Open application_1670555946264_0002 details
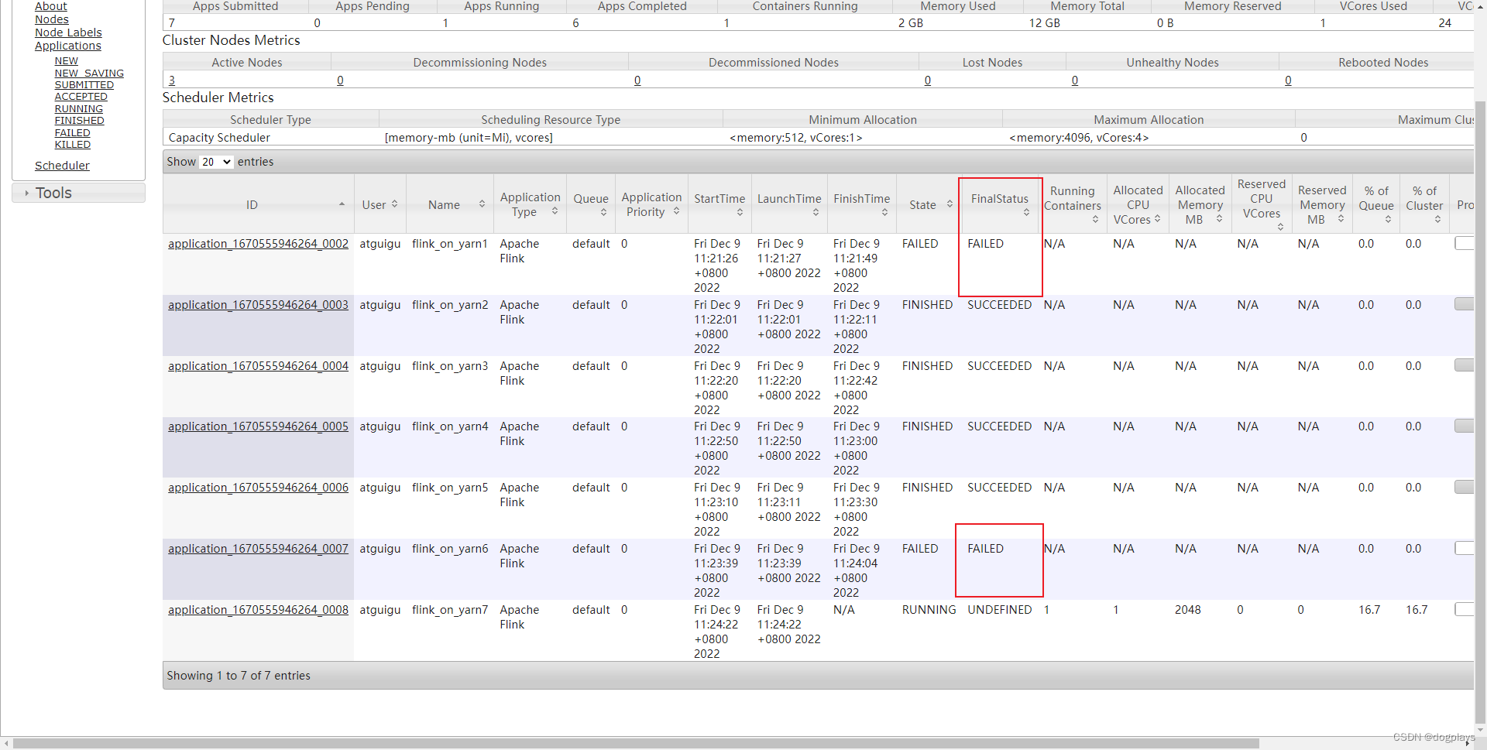The width and height of the screenshot is (1487, 750). pos(258,243)
